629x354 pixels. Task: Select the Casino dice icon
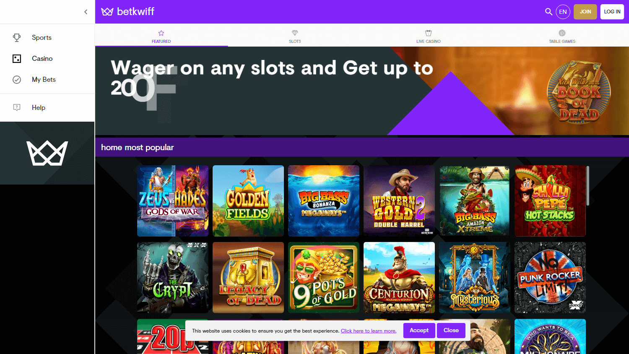tap(17, 58)
